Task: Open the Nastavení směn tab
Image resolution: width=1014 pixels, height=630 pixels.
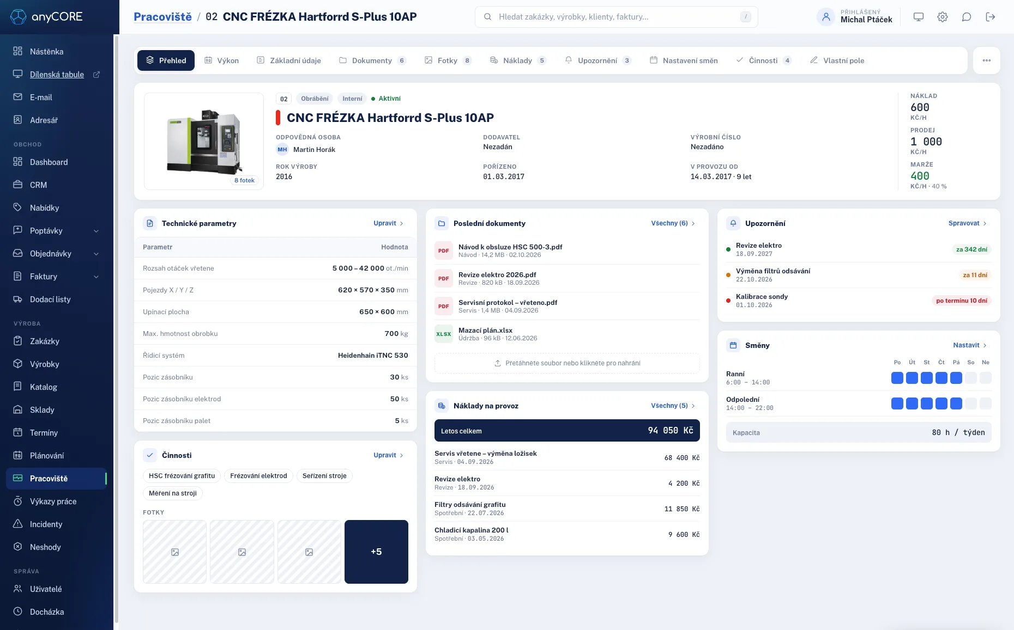Action: (x=684, y=60)
